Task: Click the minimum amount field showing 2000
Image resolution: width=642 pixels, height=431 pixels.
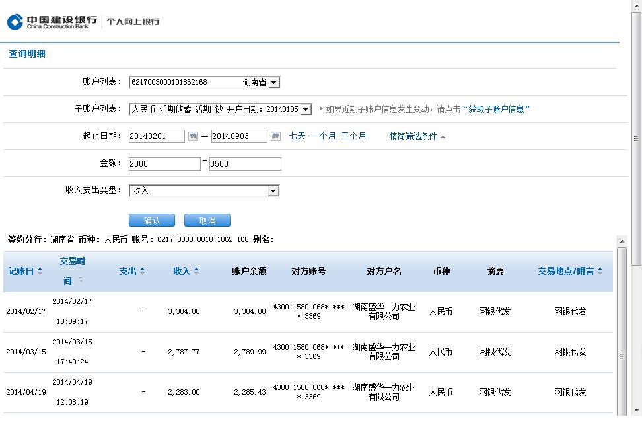Action: tap(164, 164)
